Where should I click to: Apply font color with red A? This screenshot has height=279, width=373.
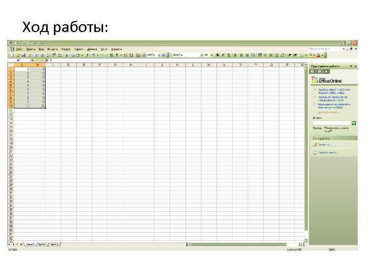318,55
